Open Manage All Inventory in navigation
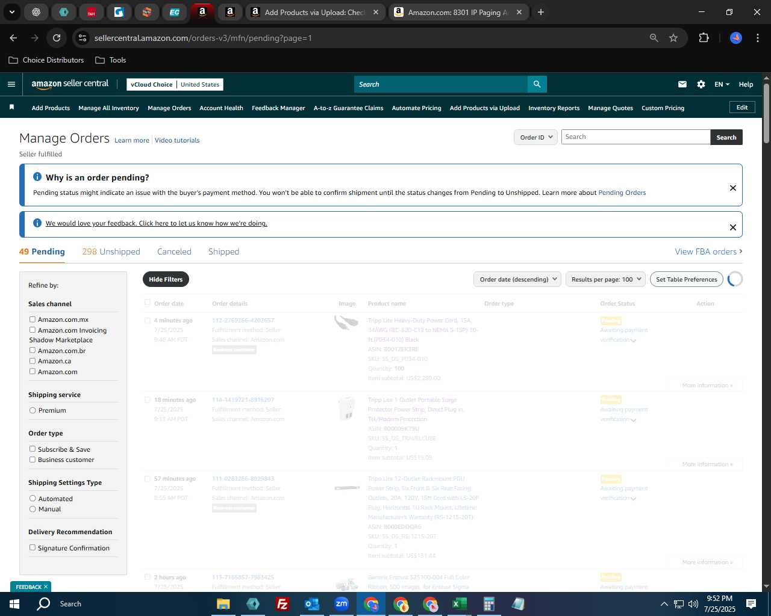This screenshot has width=771, height=616. click(x=108, y=108)
